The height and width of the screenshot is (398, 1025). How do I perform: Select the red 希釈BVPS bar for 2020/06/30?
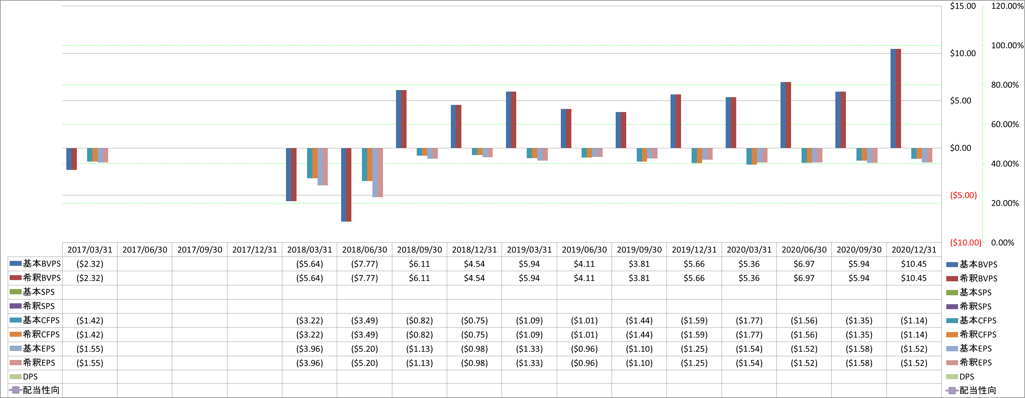(788, 115)
